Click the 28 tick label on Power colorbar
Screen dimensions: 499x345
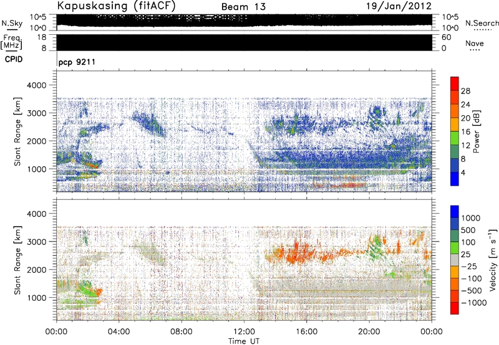(x=465, y=91)
